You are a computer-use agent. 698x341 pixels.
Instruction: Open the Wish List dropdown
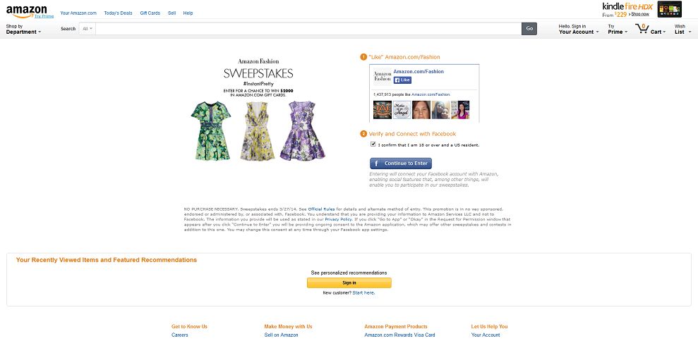681,30
